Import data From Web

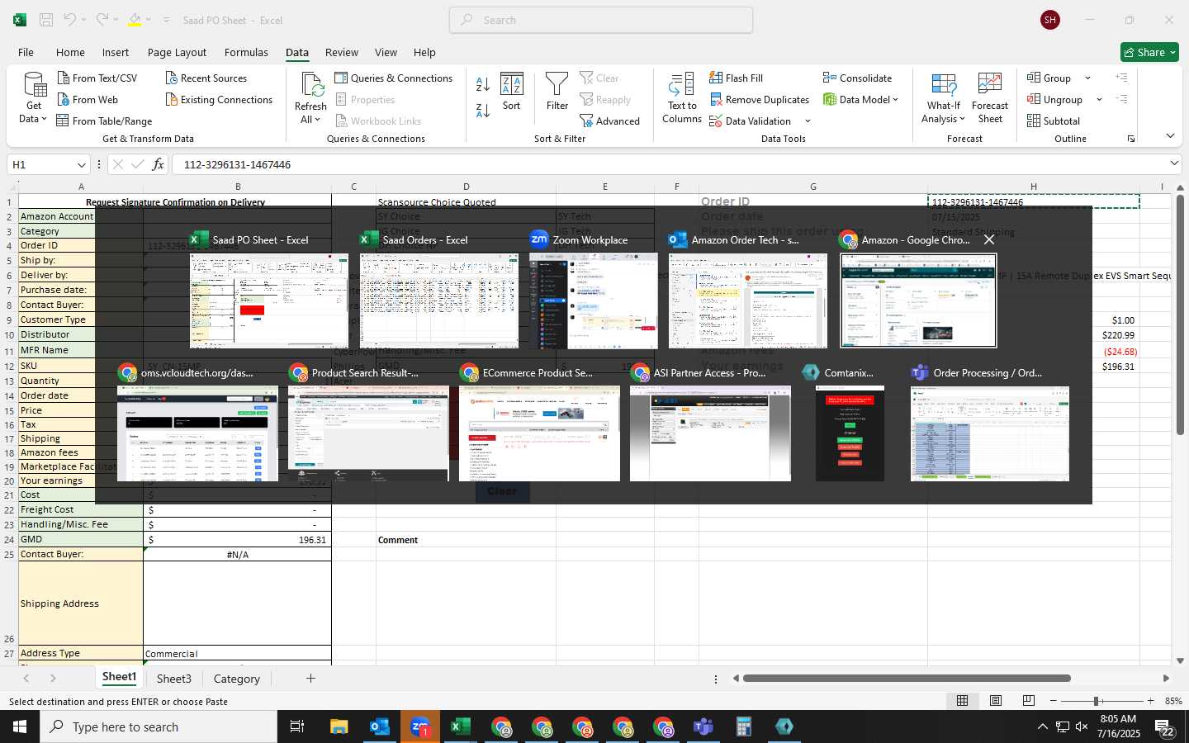88,100
